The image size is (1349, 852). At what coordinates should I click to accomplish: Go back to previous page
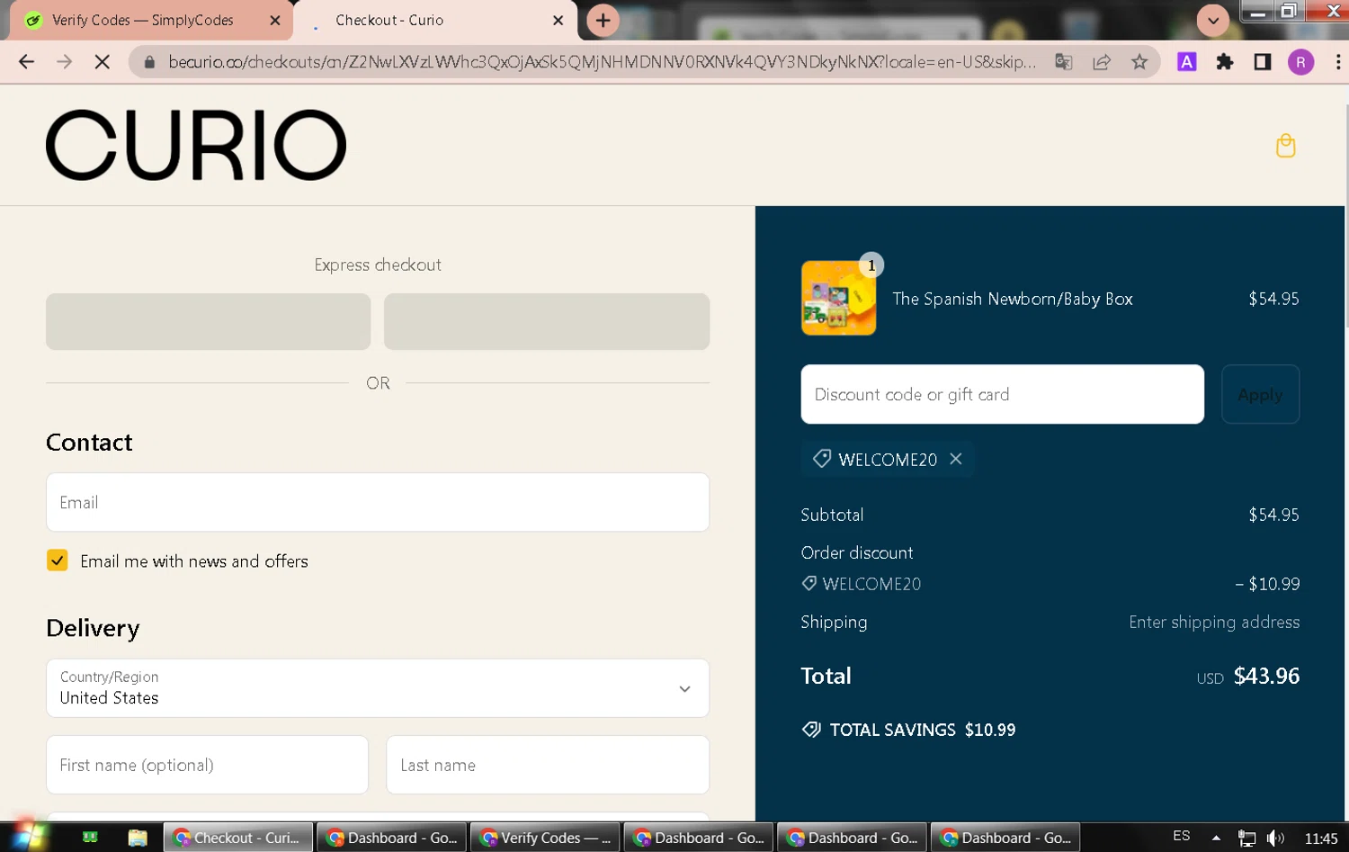[26, 62]
